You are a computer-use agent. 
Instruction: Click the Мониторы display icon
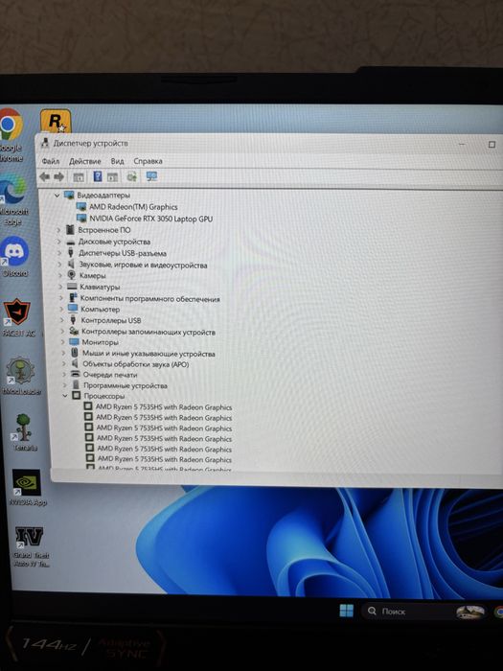[74, 342]
